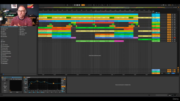Open the Samples Acapellas folder

pos(6,52)
